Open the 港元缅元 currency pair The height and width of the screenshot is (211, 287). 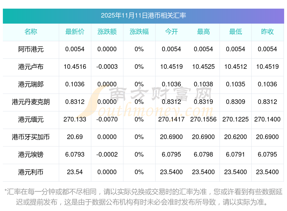point(31,119)
